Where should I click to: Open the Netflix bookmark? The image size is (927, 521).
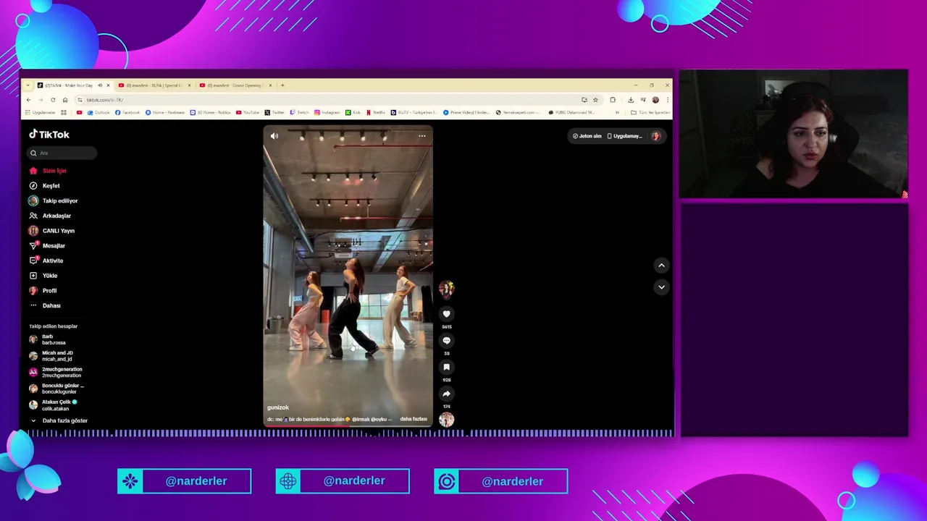tap(375, 112)
